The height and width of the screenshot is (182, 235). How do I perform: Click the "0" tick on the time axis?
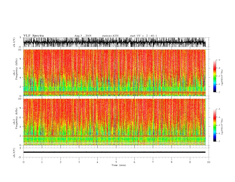[x=23, y=162]
